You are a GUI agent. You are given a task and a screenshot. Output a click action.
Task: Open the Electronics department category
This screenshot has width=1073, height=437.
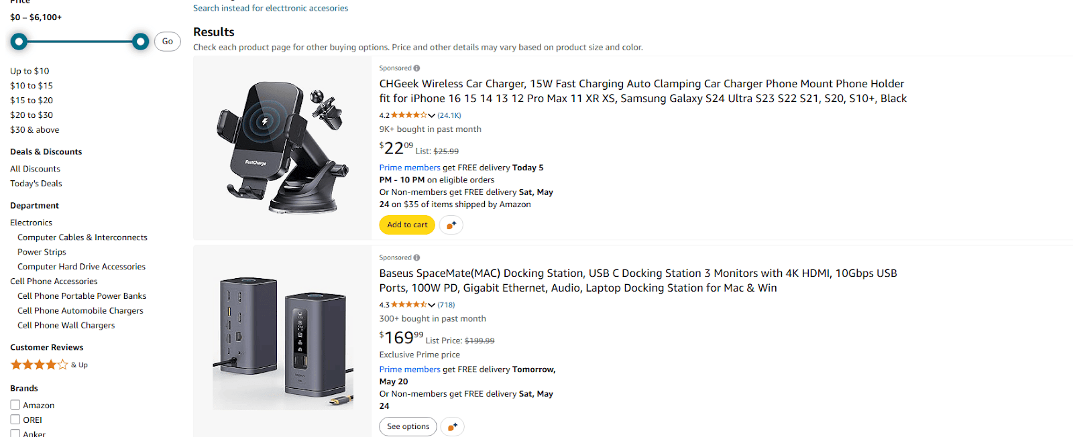click(31, 223)
